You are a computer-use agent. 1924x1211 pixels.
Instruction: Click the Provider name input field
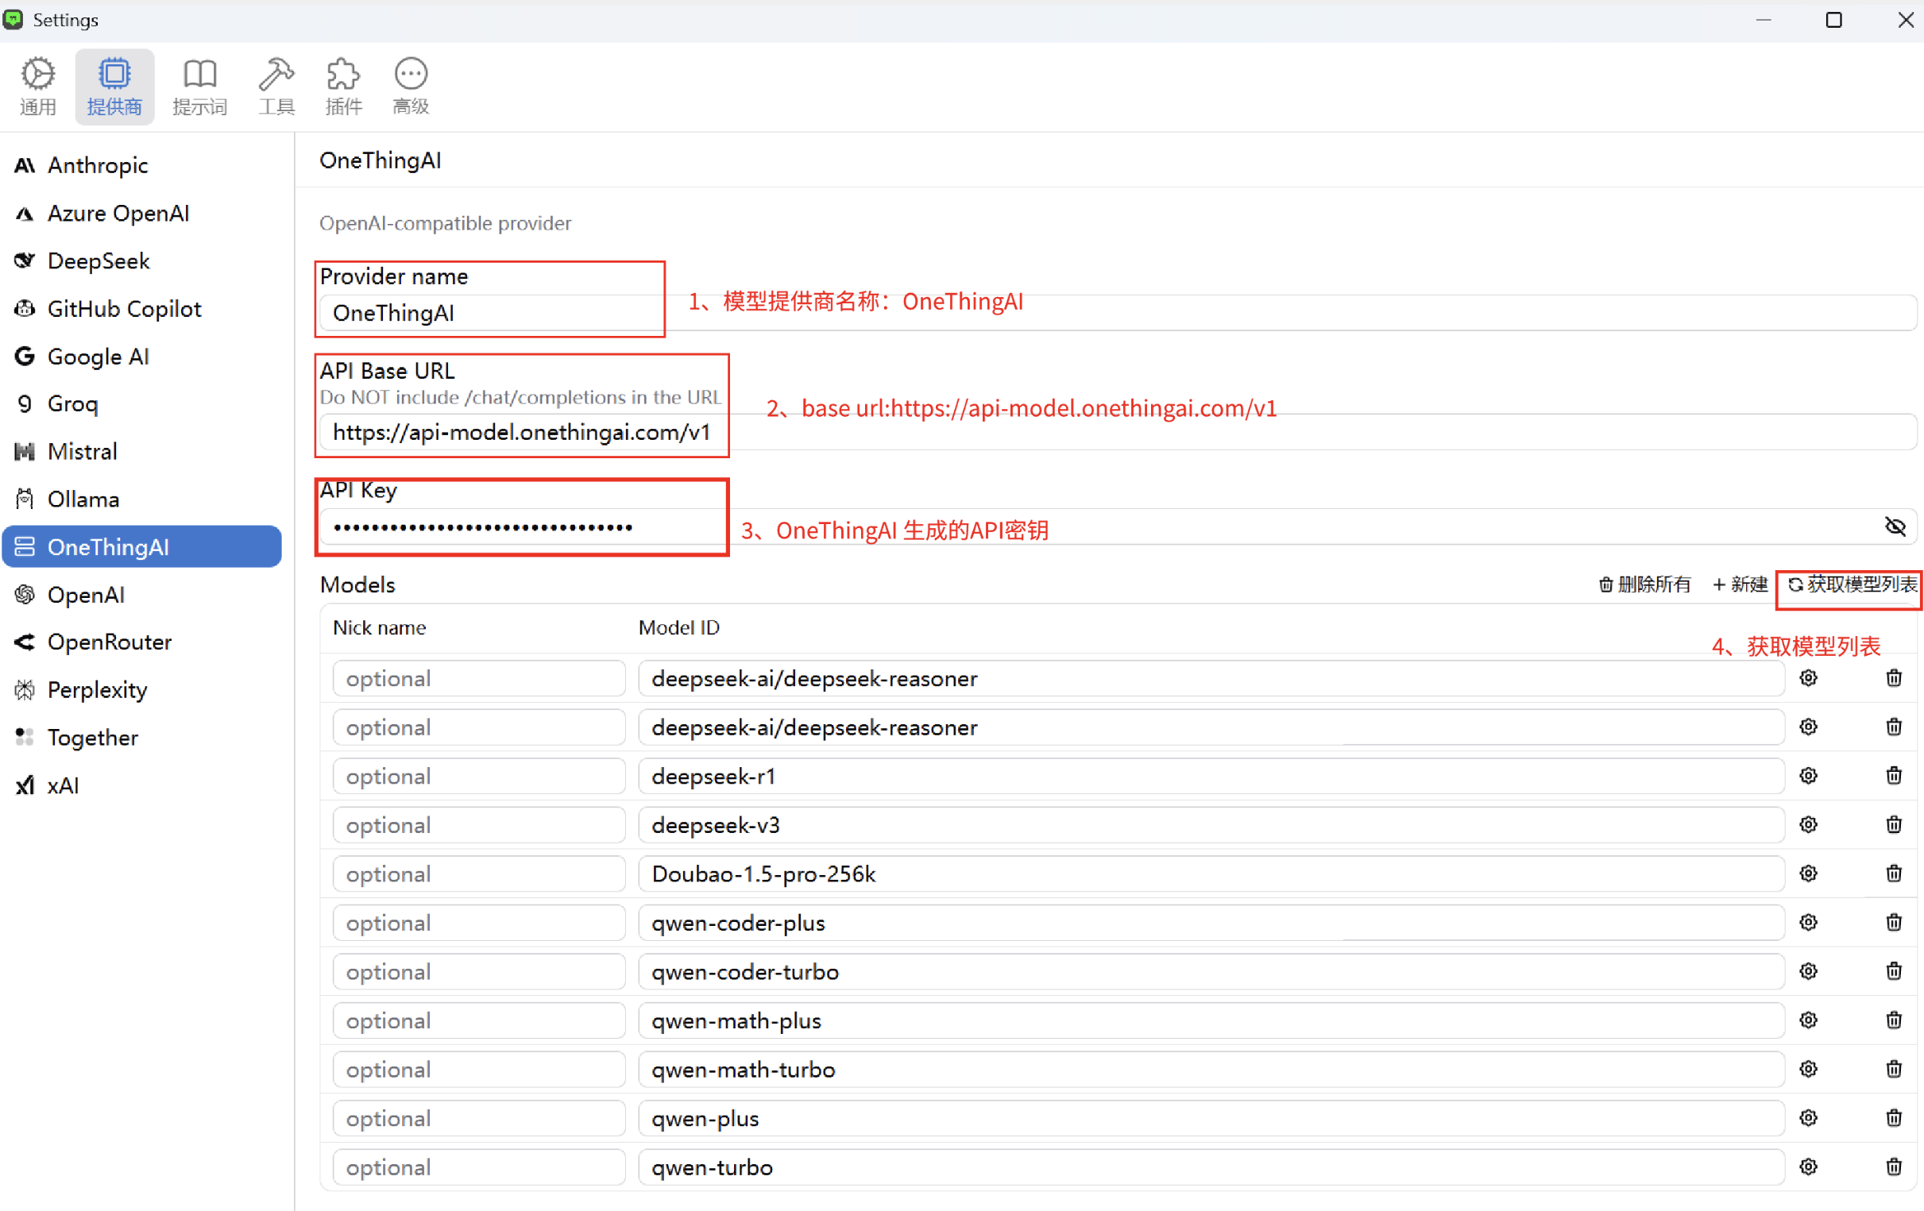(x=492, y=313)
